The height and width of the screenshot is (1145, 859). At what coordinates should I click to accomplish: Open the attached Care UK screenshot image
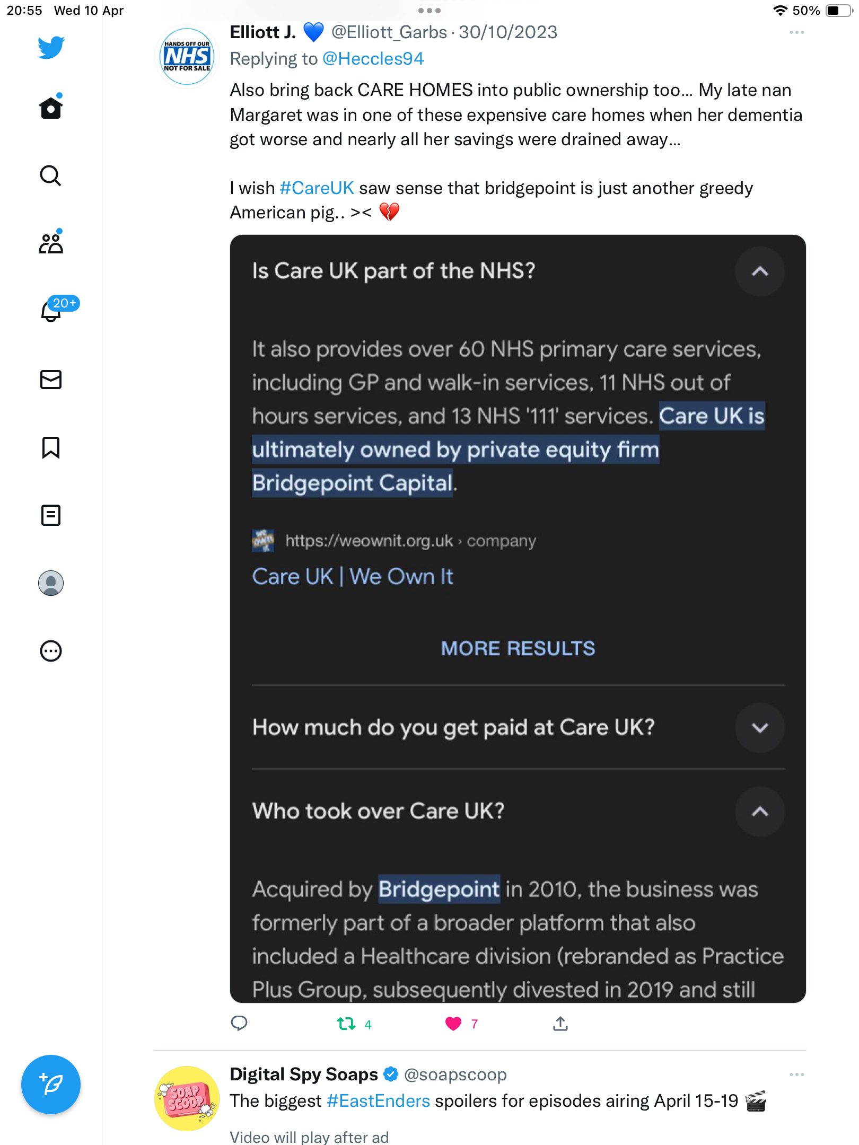(x=518, y=619)
